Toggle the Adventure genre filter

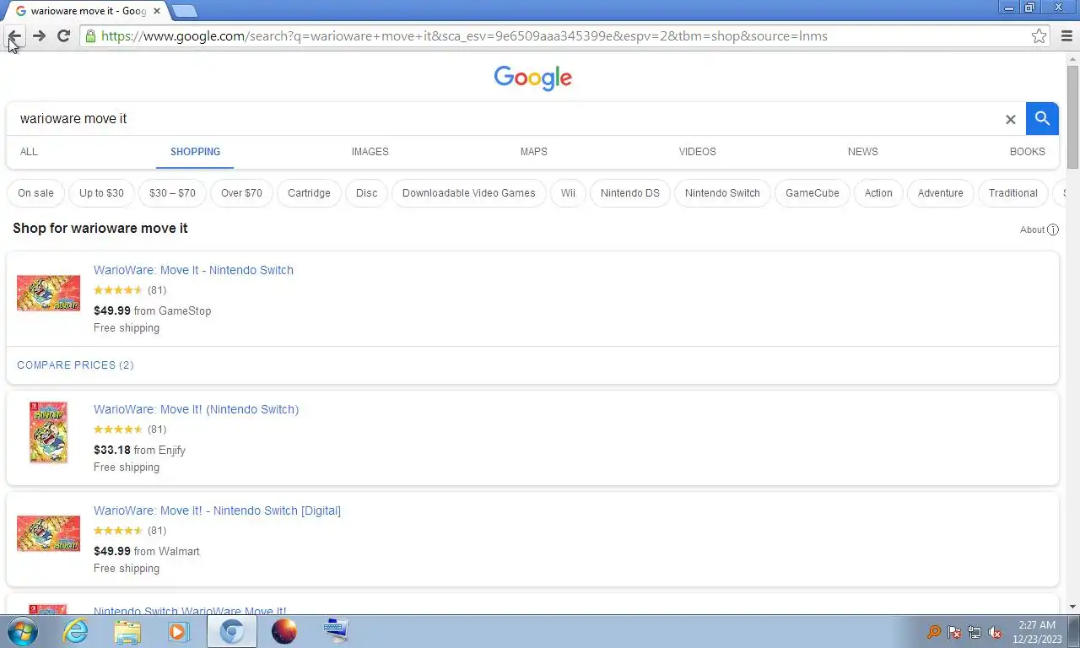pos(940,193)
